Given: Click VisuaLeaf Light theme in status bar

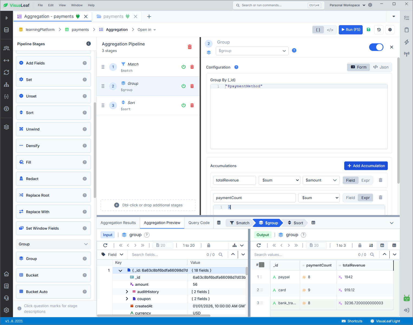Looking at the screenshot, I should tap(385, 321).
